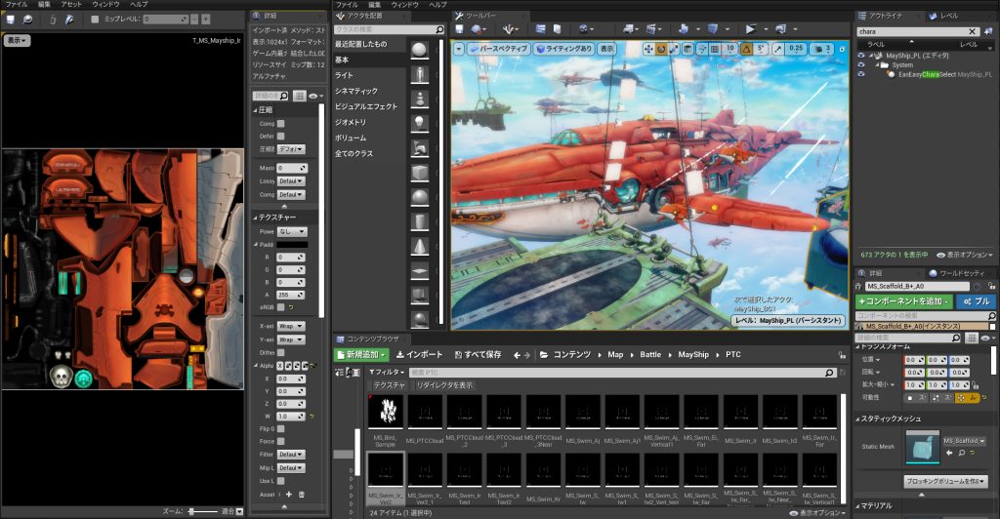Image resolution: width=1000 pixels, height=519 pixels.
Task: Open the Source Control toolbar icon
Action: (x=477, y=28)
